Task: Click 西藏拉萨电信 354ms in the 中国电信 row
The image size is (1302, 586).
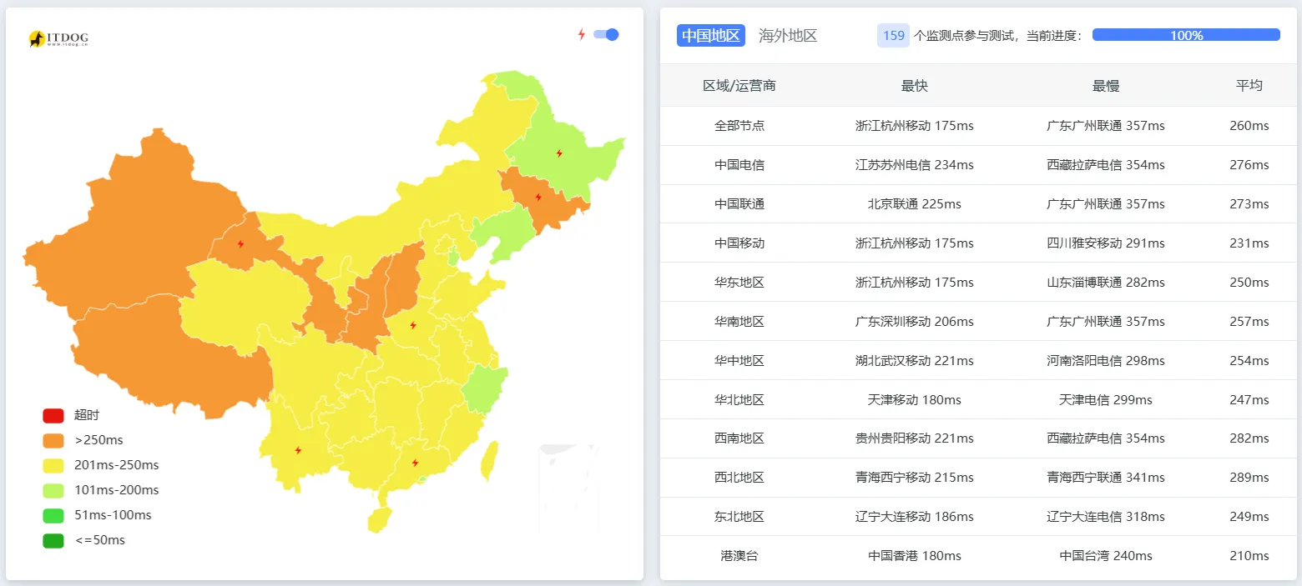Action: [1105, 164]
